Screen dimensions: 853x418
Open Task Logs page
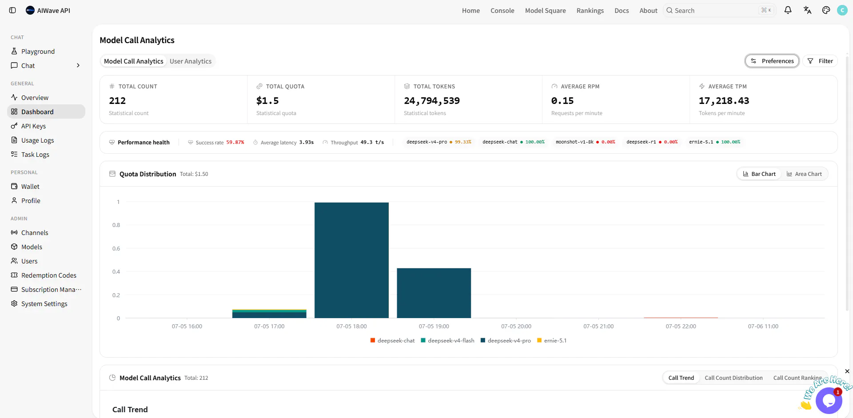46,155
